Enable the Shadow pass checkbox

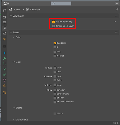click(x=55, y=98)
